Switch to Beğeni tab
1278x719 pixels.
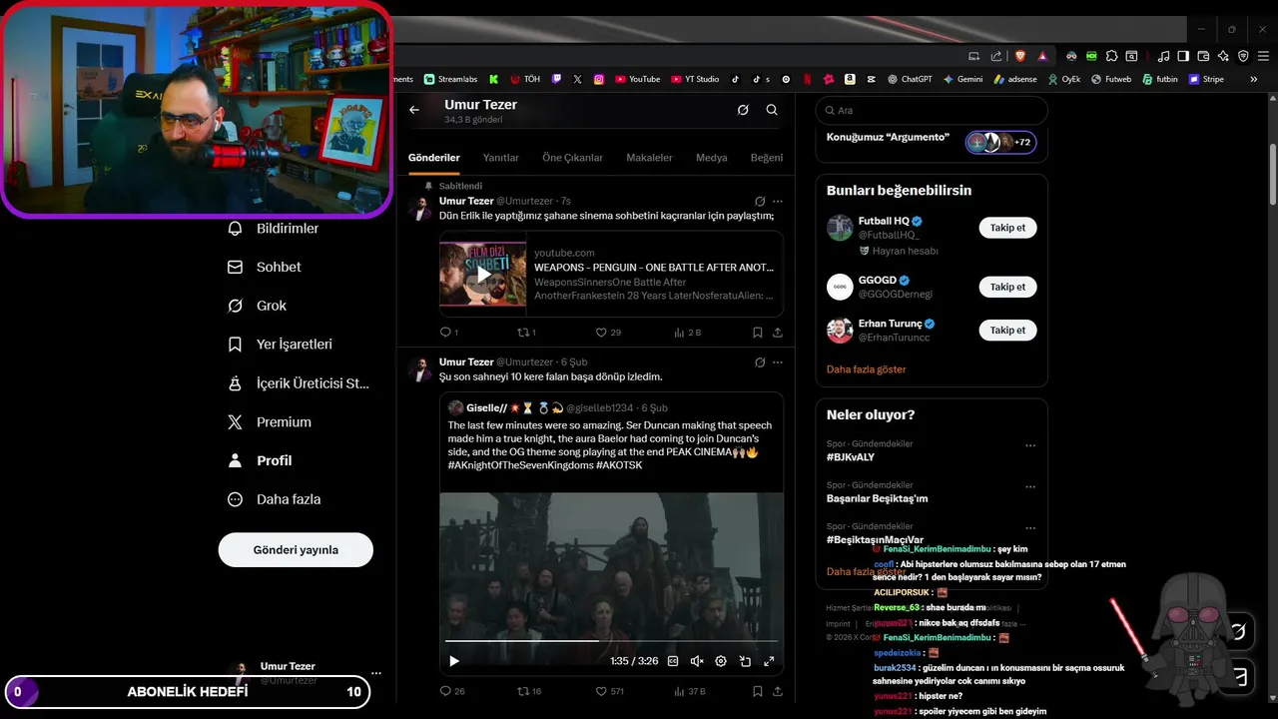767,158
